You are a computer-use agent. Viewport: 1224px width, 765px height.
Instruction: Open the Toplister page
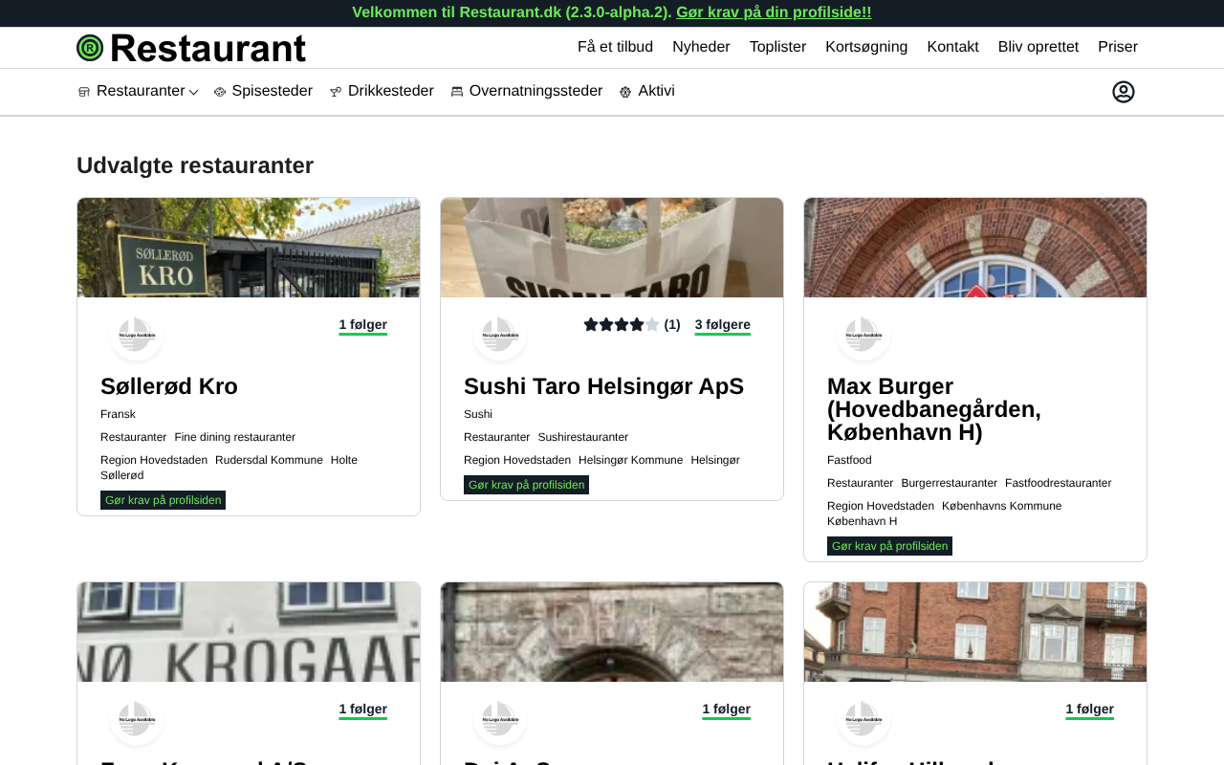tap(777, 47)
